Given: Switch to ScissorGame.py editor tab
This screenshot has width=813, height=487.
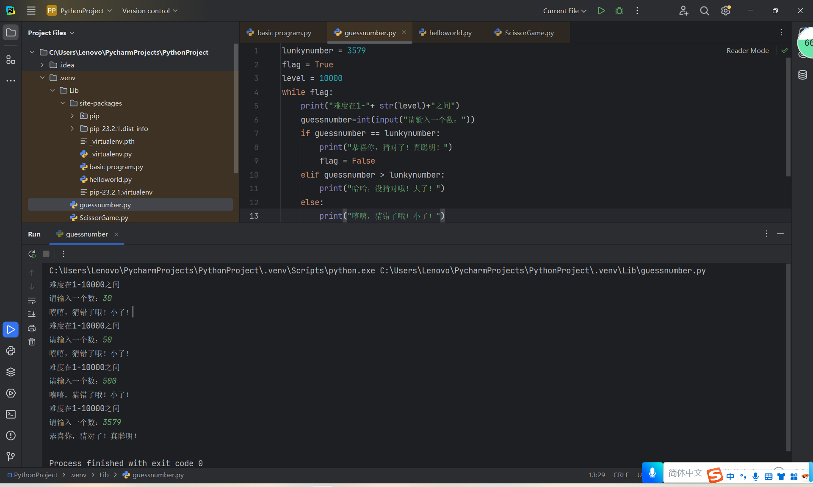Looking at the screenshot, I should 529,33.
